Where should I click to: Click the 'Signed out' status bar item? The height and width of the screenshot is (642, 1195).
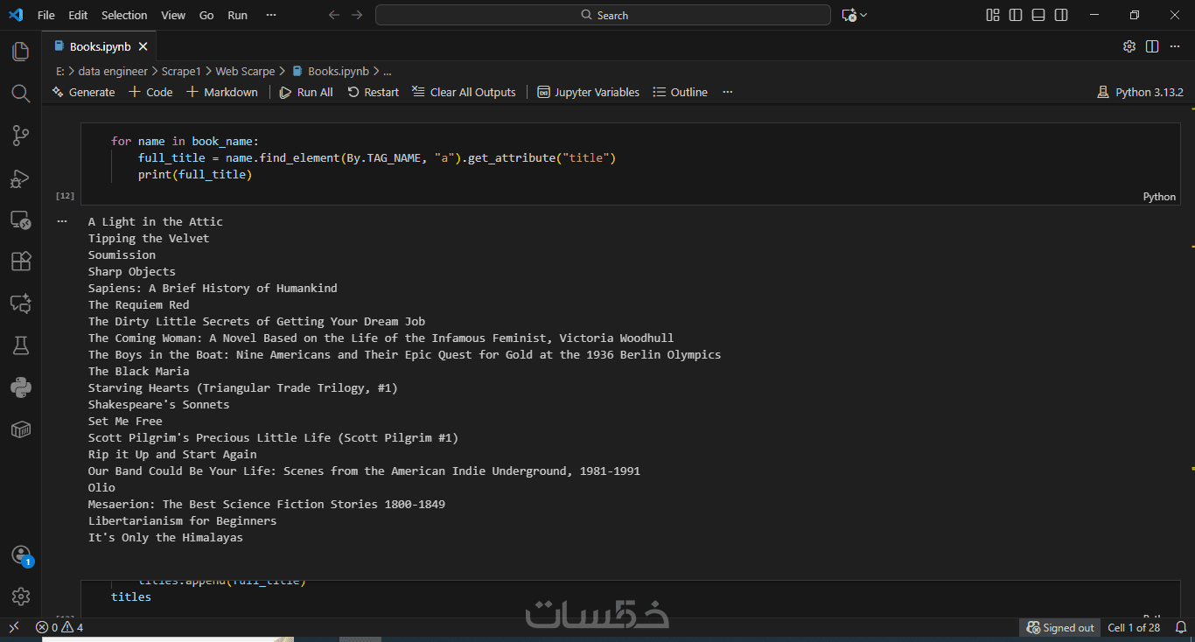click(1061, 627)
